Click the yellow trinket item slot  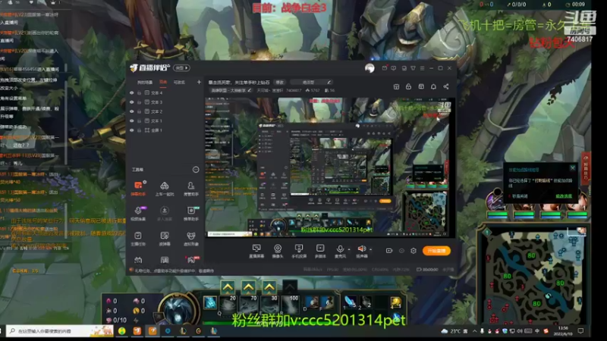pos(395,302)
